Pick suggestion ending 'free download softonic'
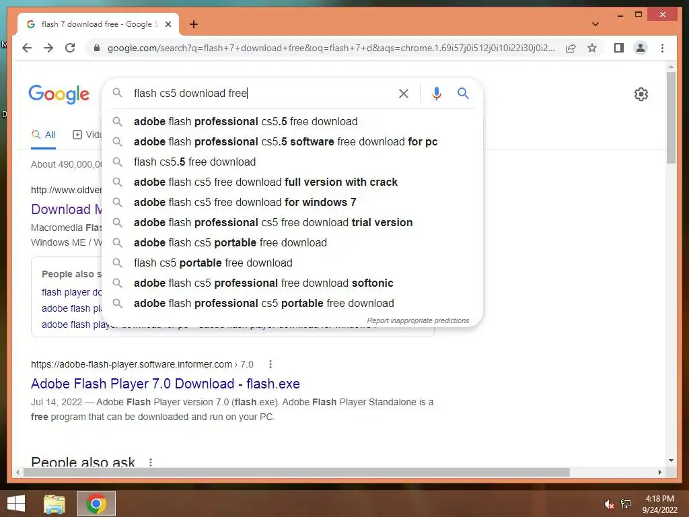 point(292,283)
